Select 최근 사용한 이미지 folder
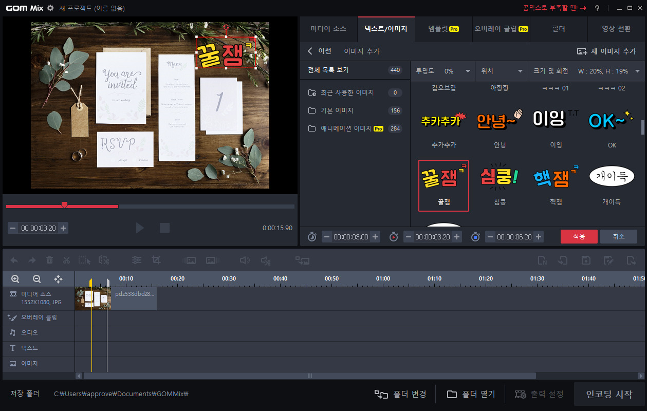Image resolution: width=647 pixels, height=411 pixels. [355, 92]
